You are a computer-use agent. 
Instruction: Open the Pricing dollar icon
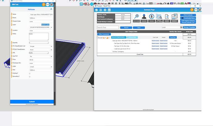[152, 18]
